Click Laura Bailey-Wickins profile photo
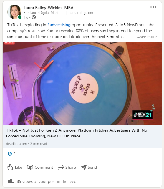This screenshot has width=164, height=189. pos(14,12)
